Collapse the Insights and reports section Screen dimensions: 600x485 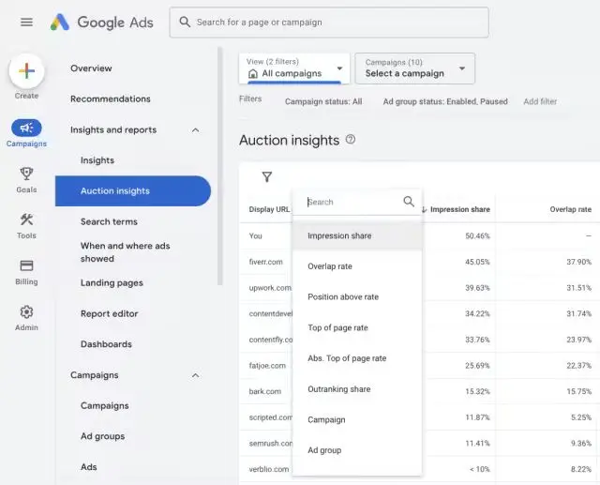(195, 130)
